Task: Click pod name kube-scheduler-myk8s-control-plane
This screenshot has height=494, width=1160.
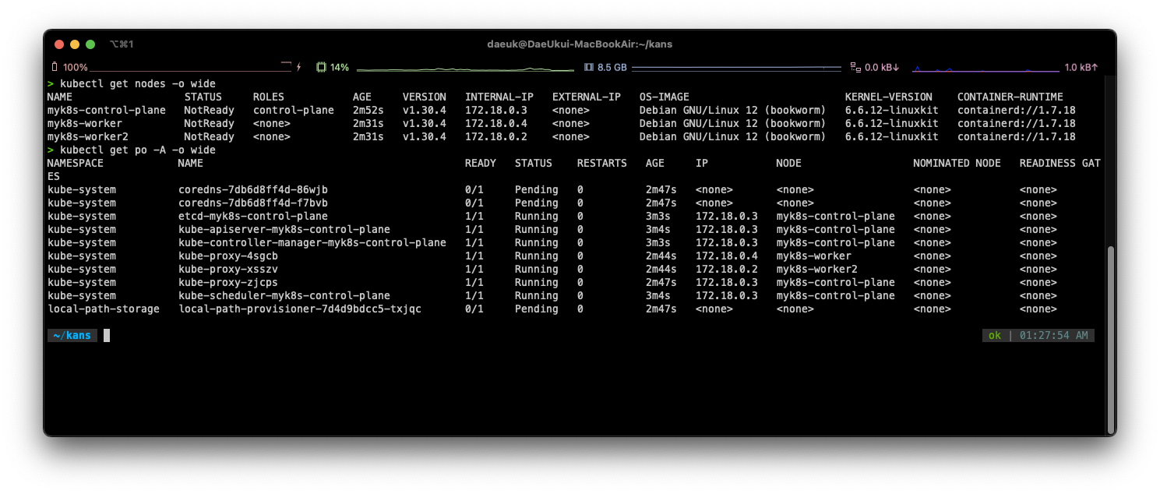Action: [x=284, y=295]
